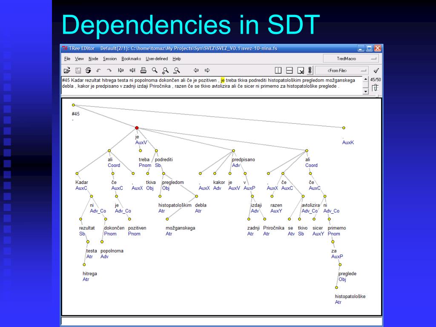Select the hitrega Atr node
Screen dimensions: 436x327
tap(84, 265)
